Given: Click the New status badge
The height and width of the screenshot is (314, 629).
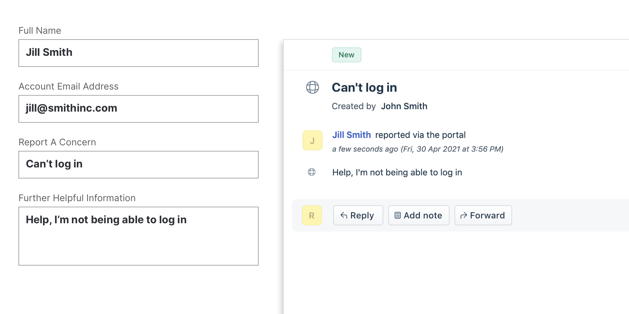Looking at the screenshot, I should click(346, 55).
